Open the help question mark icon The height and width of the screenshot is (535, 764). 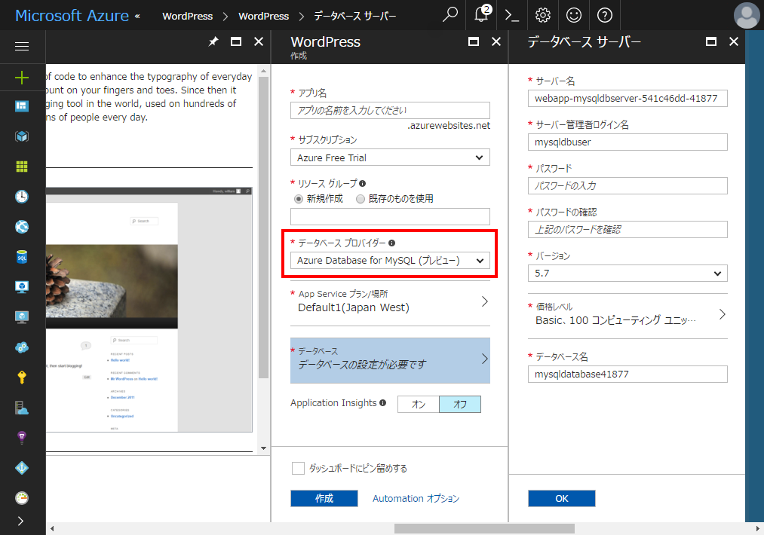coord(604,15)
